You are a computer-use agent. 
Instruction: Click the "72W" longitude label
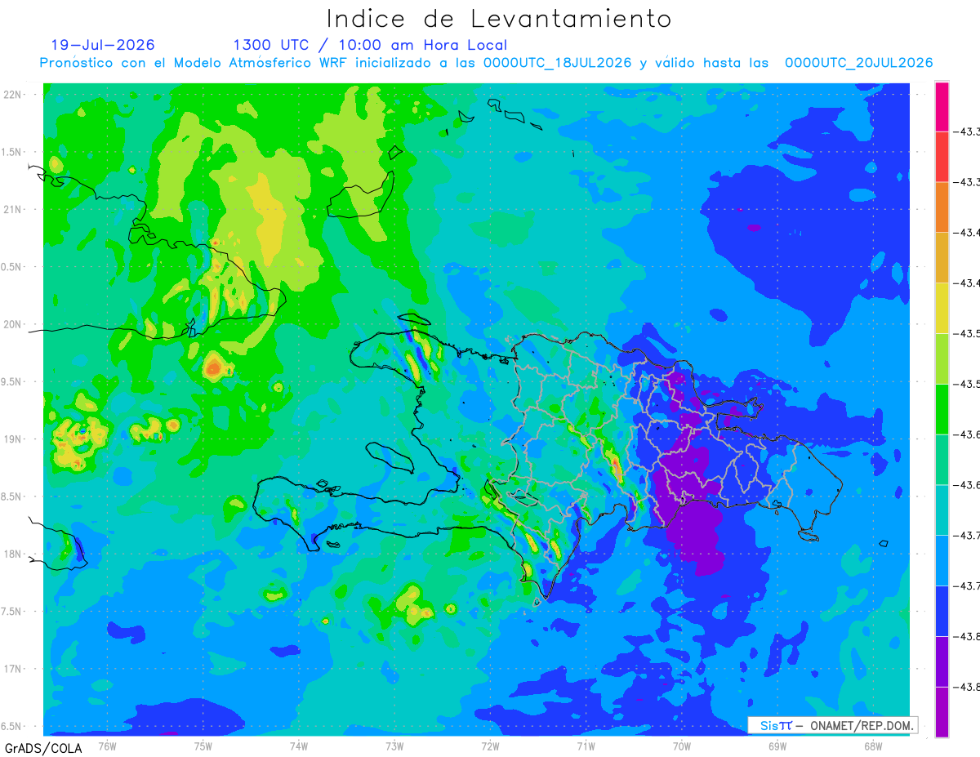point(490,746)
